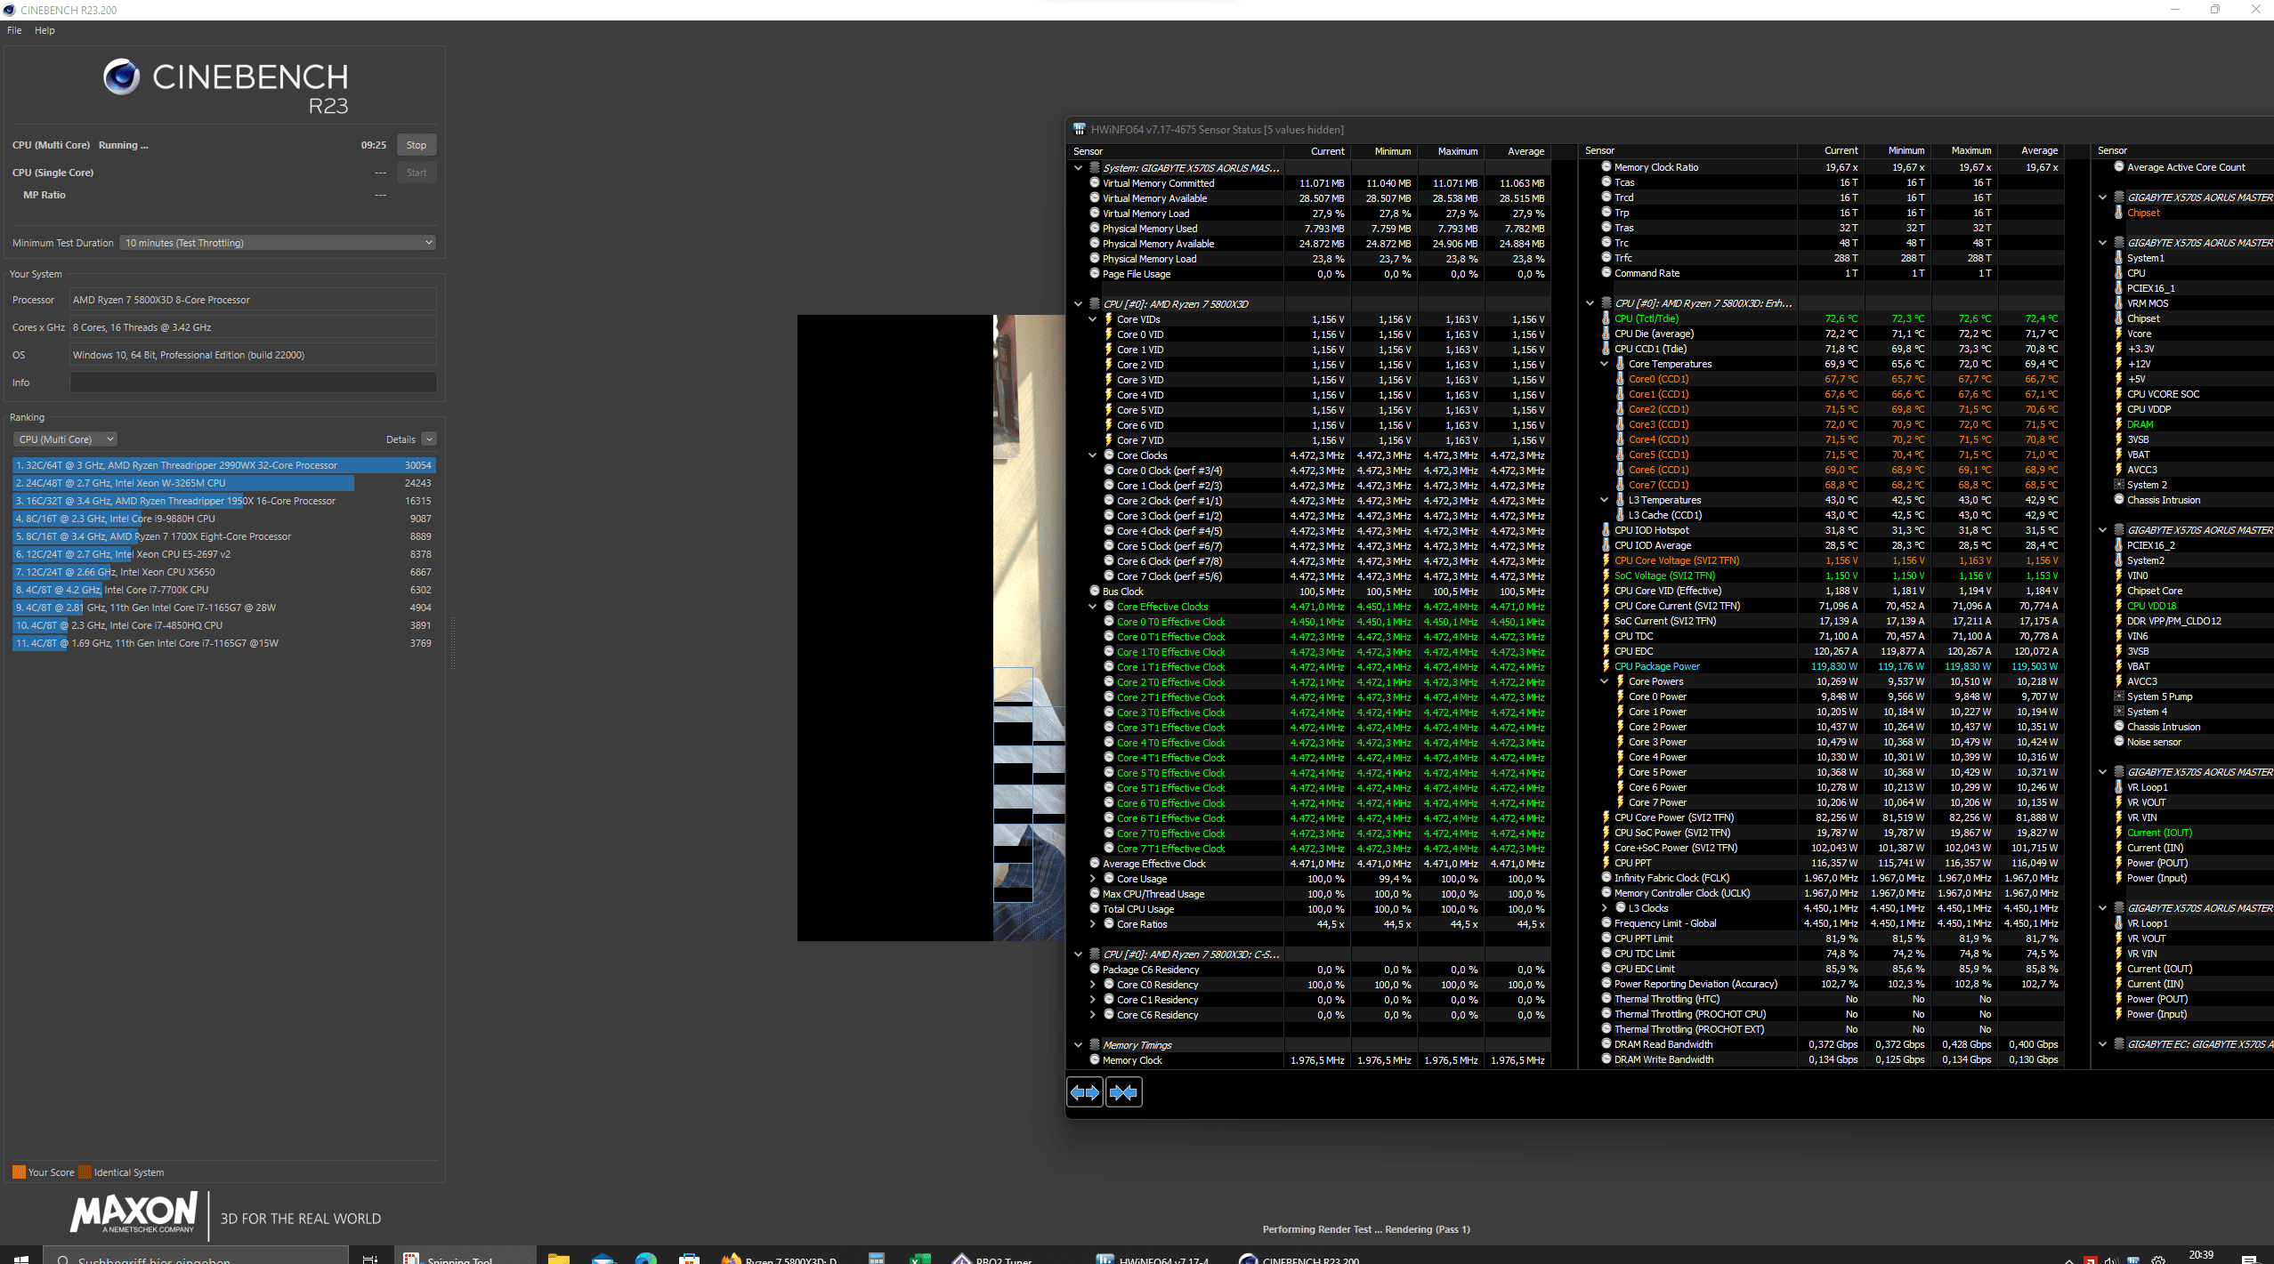Select the Intel Xeon W-3265M ranking entry
Image resolution: width=2274 pixels, height=1264 pixels.
[223, 483]
